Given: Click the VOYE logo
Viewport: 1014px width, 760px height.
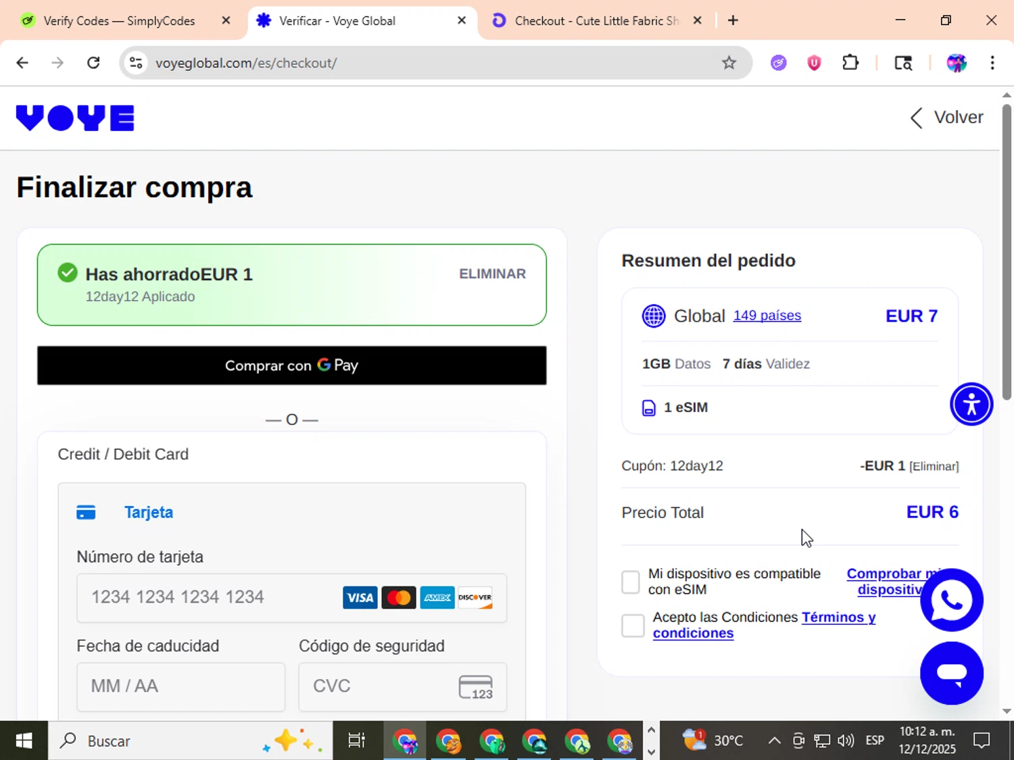Looking at the screenshot, I should [x=75, y=118].
